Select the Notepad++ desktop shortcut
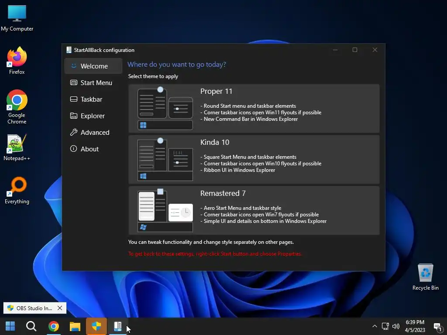Viewport: 447px width, 335px height. pos(17,147)
